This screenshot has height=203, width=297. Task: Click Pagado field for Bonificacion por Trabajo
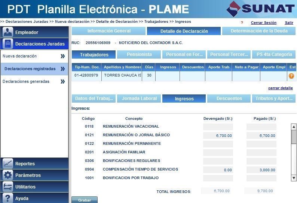(x=261, y=178)
